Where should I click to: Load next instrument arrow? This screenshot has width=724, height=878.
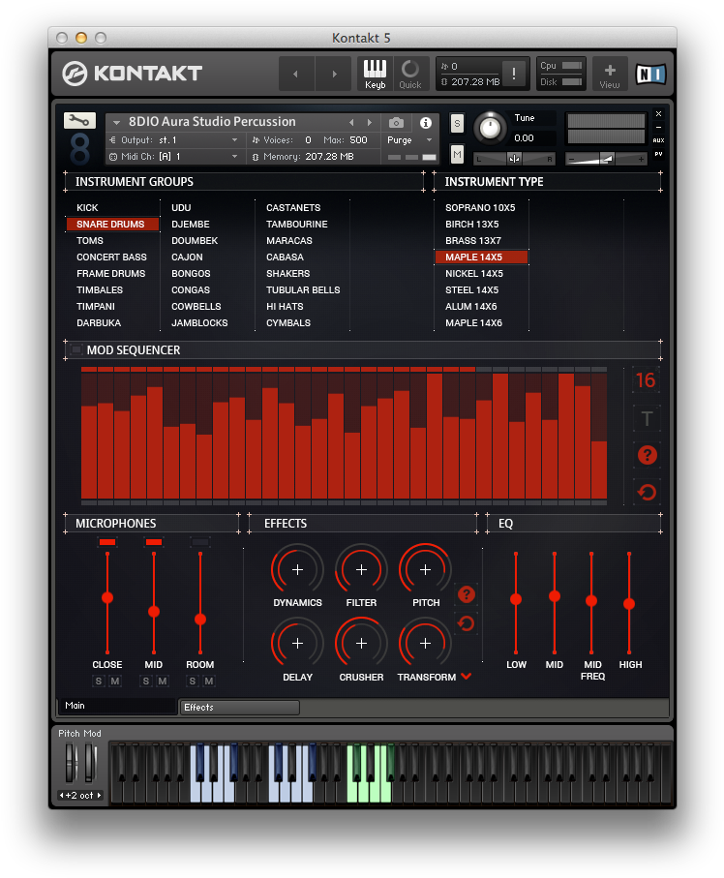pyautogui.click(x=370, y=122)
